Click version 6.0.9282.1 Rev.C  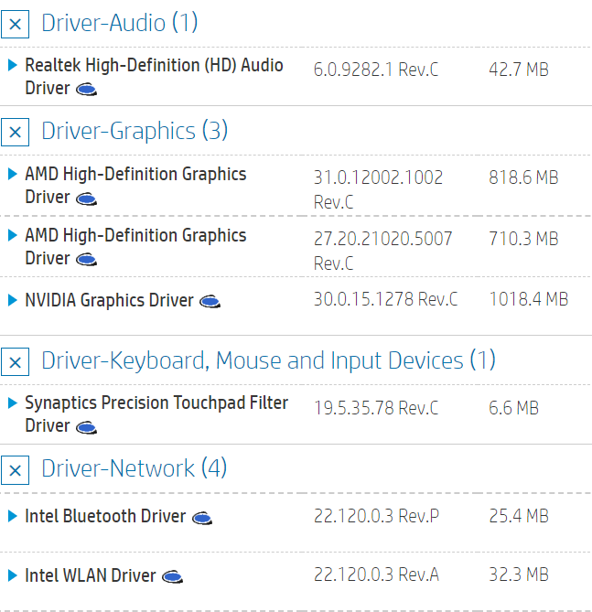tap(376, 70)
